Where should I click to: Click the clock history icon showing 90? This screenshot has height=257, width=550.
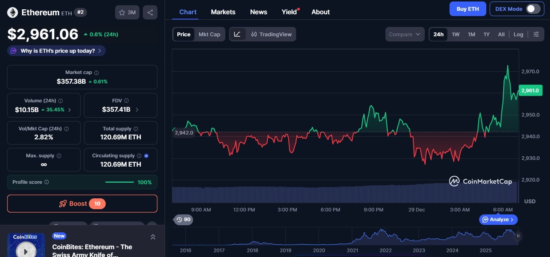click(x=183, y=220)
